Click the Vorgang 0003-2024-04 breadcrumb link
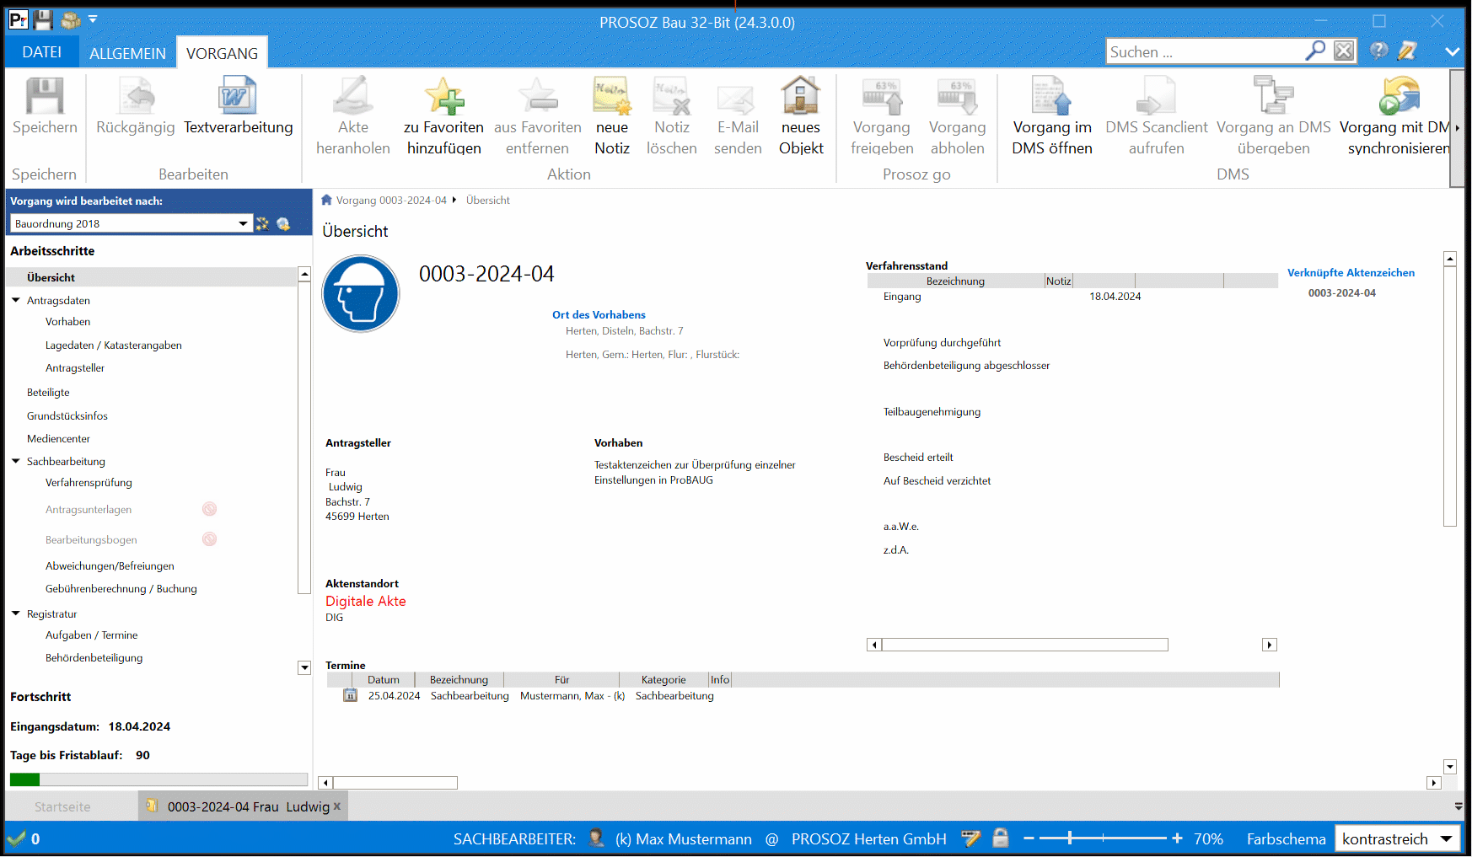1472x857 pixels. click(x=391, y=200)
